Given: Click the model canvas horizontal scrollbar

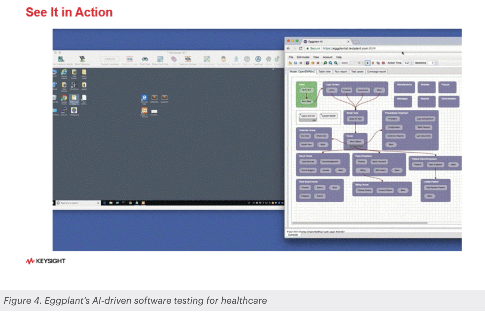Looking at the screenshot, I should click(x=360, y=223).
